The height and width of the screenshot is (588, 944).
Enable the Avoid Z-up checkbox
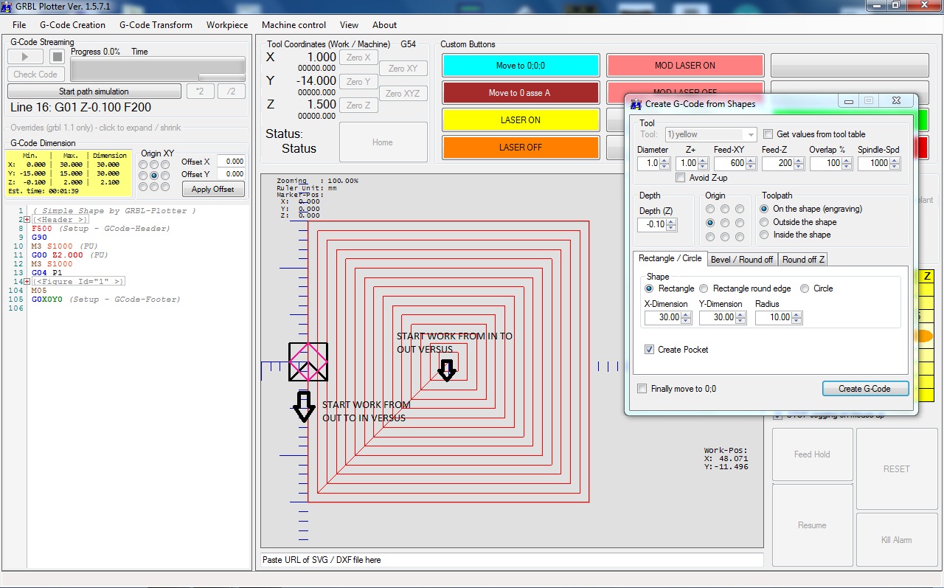pyautogui.click(x=681, y=178)
